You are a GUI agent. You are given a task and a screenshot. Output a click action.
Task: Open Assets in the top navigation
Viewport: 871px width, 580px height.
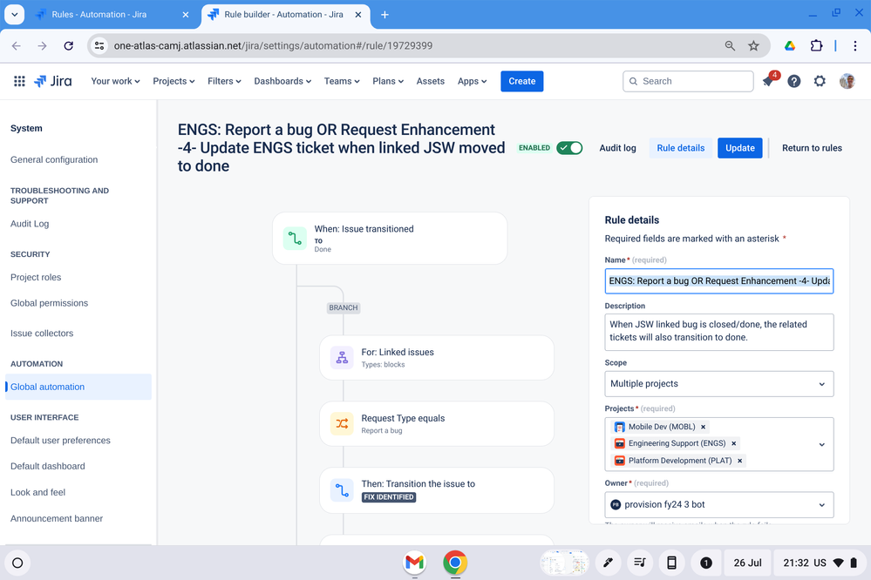tap(431, 81)
